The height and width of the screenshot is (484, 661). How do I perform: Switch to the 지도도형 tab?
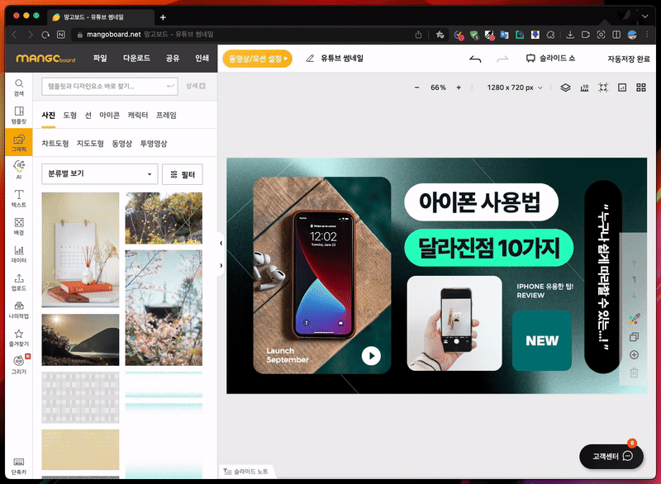coord(90,144)
